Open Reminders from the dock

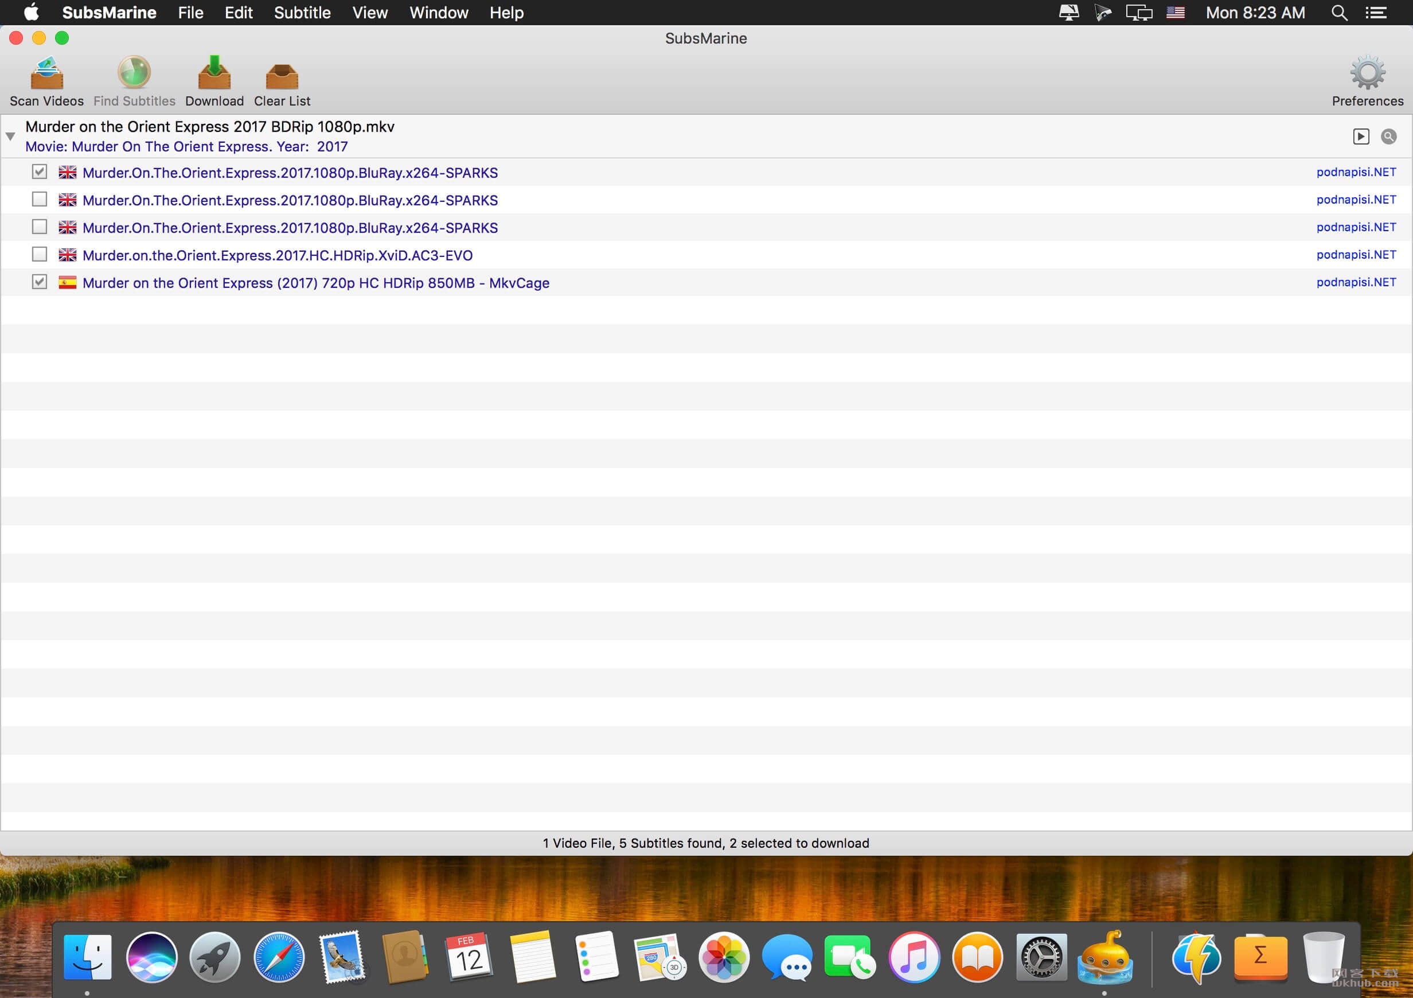click(x=596, y=957)
